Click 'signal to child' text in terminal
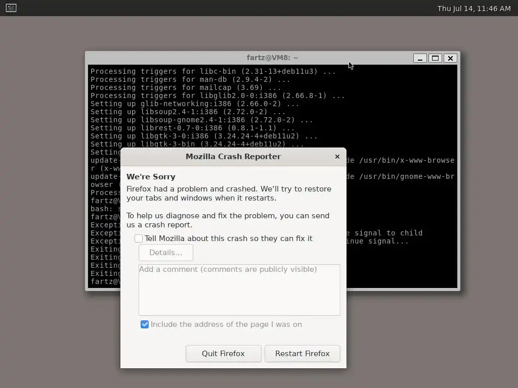The width and height of the screenshot is (518, 388). click(x=388, y=233)
